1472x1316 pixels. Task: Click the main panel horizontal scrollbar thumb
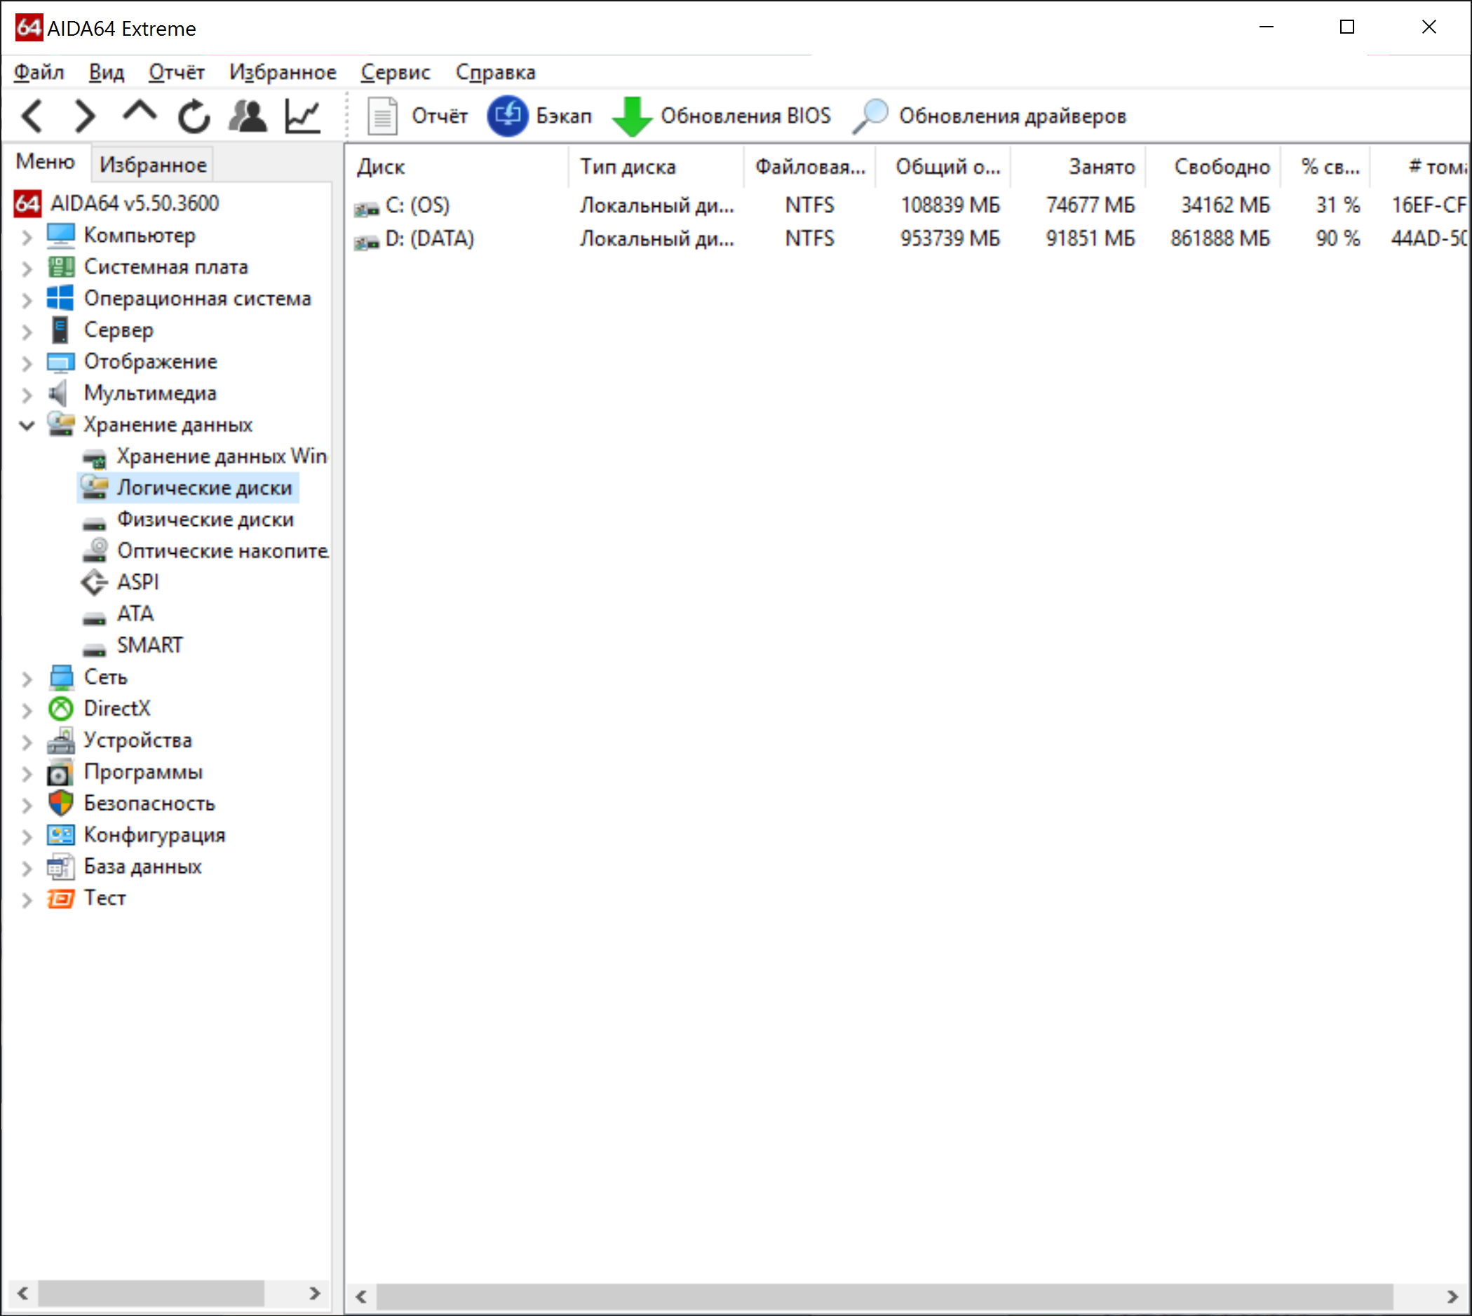[884, 1296]
